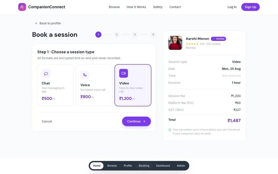
Task: Switch to Profile in the bottom pill bar
Action: point(128,166)
